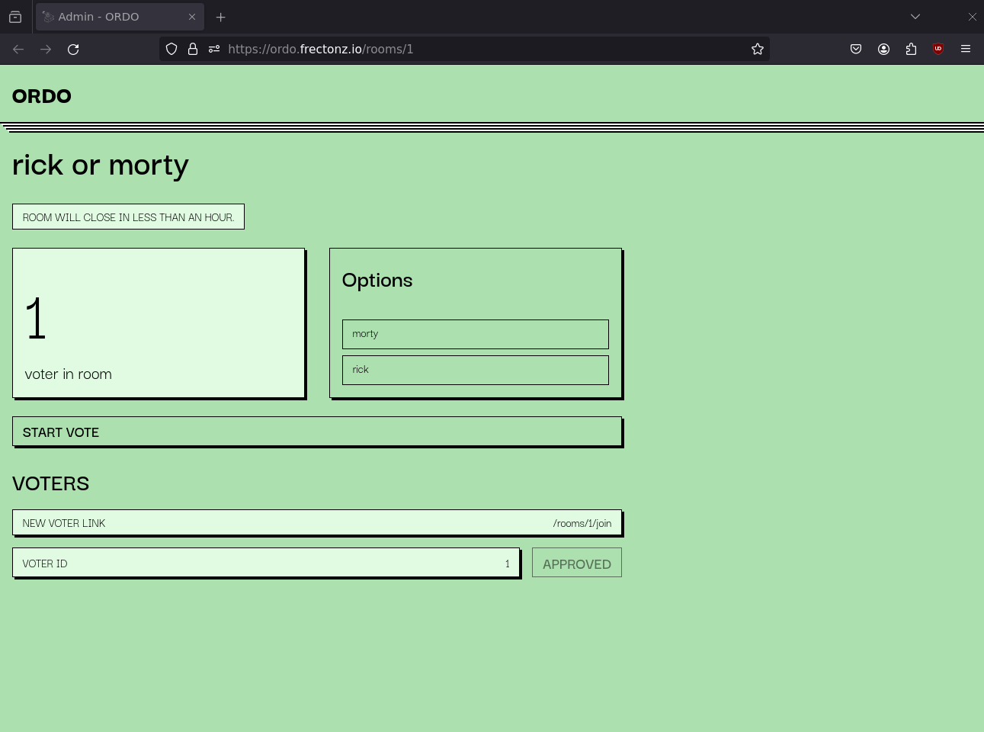
Task: Click the padlock site security icon
Action: point(193,49)
